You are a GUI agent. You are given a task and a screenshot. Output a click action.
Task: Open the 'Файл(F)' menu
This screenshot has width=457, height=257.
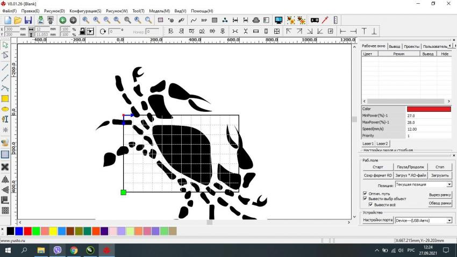pyautogui.click(x=9, y=11)
